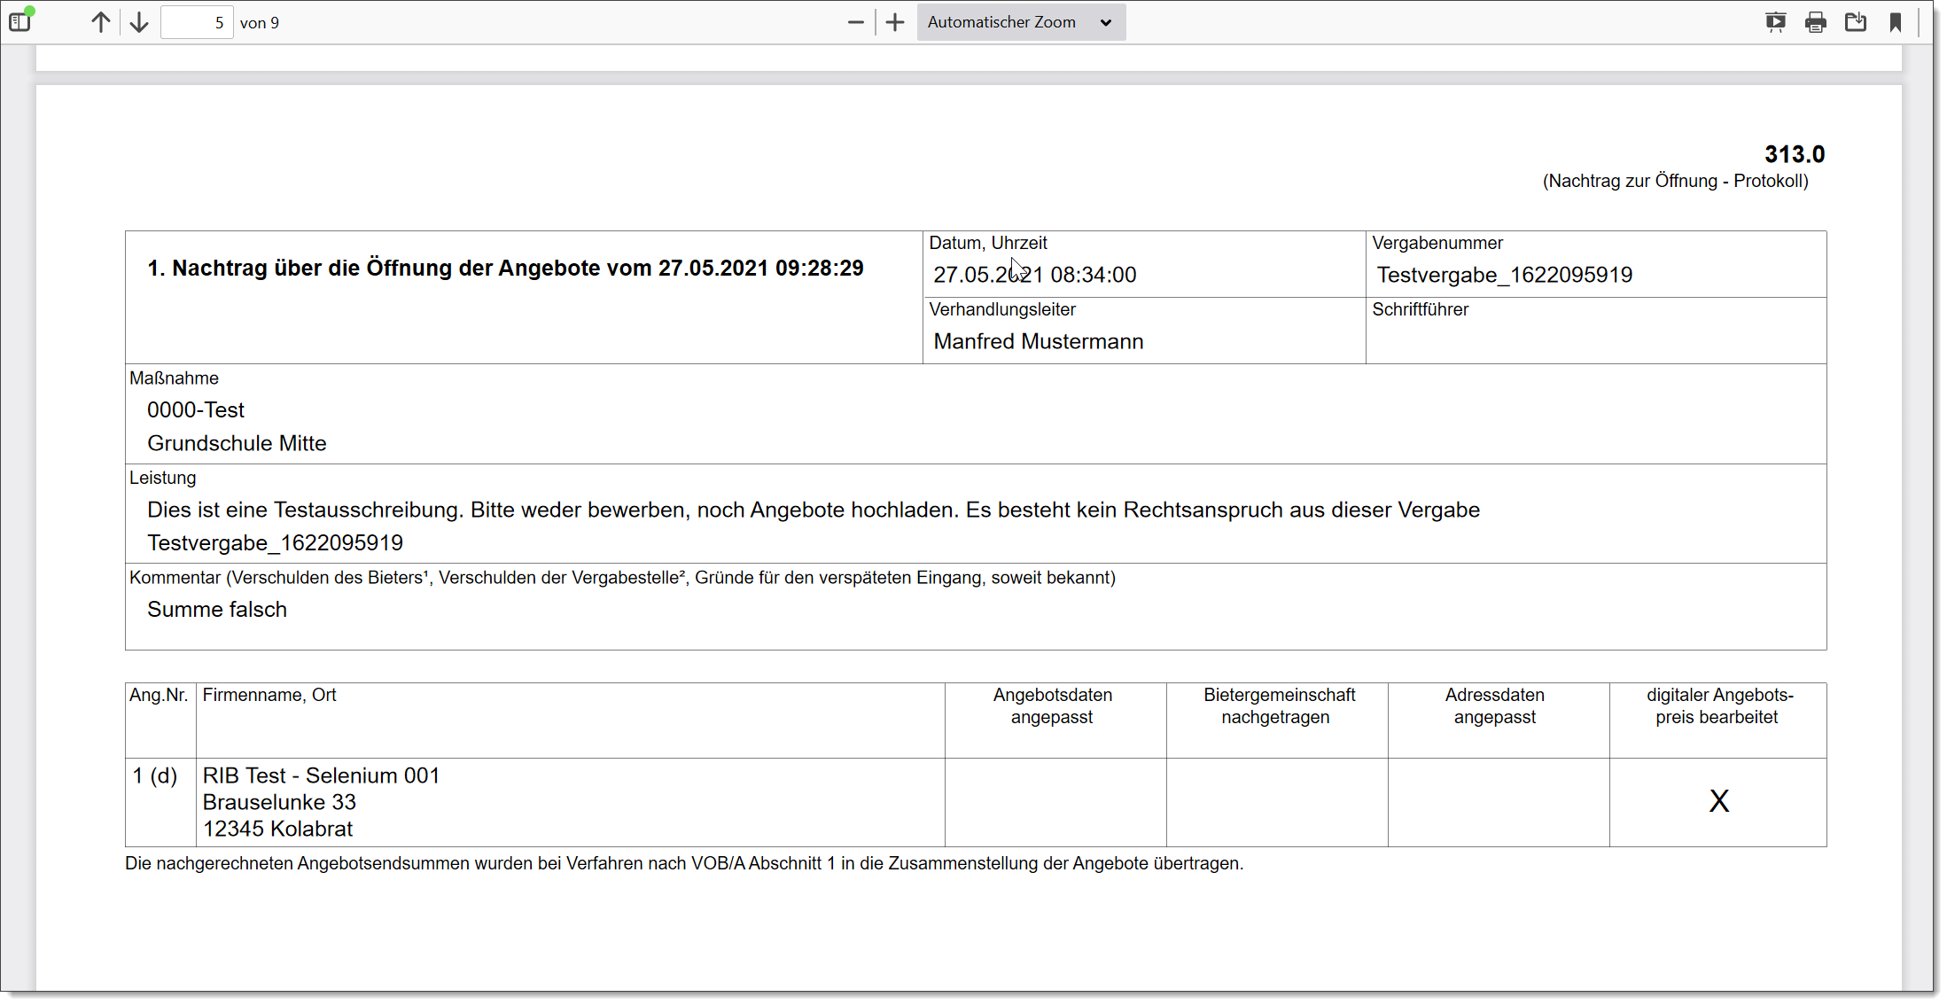Screen dimensions: 1947x1005
Task: Click the company name RIB Test - Selenium 001
Action: tap(321, 775)
